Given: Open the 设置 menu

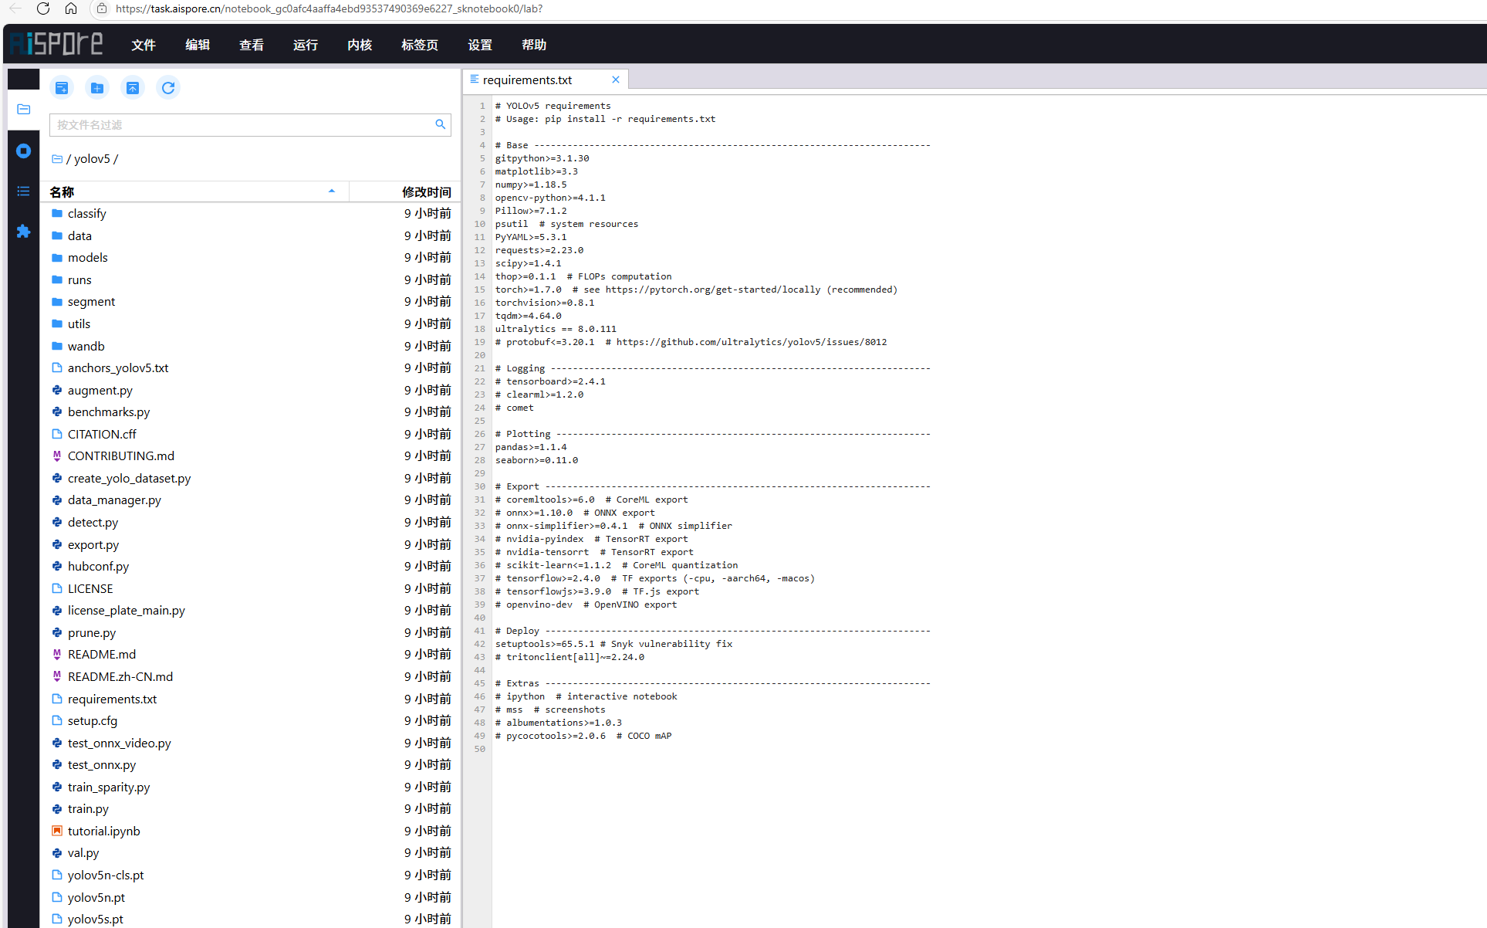Looking at the screenshot, I should pyautogui.click(x=480, y=45).
